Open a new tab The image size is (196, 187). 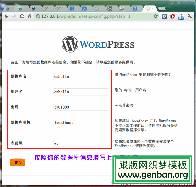point(162,8)
